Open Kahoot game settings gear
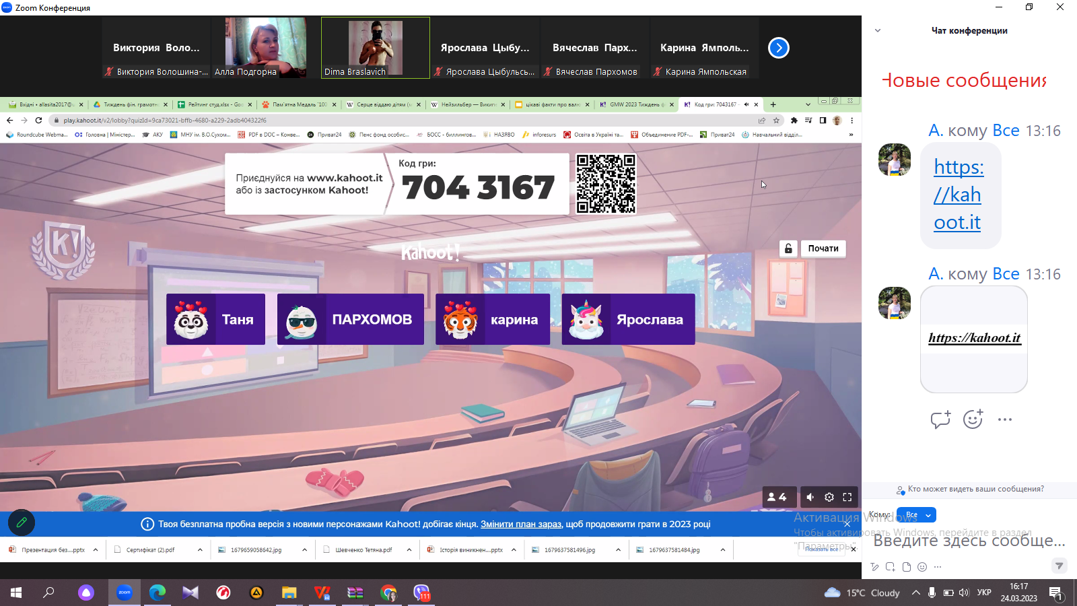 pos(829,497)
